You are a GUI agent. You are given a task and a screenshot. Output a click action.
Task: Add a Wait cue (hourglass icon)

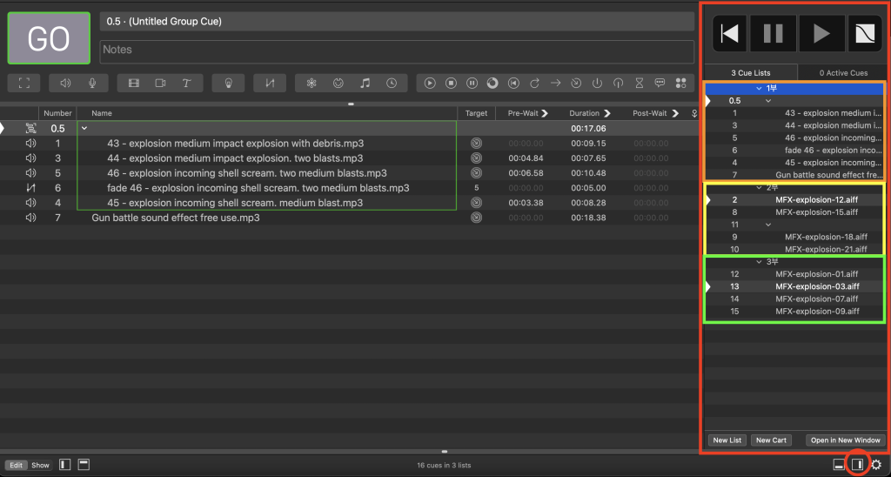640,83
